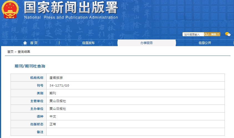Select the 度假旅游 organization name cell
Image resolution: width=234 pixels, height=138 pixels.
(x=56, y=78)
